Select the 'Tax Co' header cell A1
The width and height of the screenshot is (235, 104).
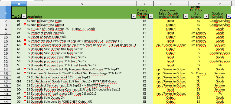click(19, 13)
